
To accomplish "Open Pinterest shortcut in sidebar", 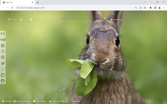I will point(3,57).
